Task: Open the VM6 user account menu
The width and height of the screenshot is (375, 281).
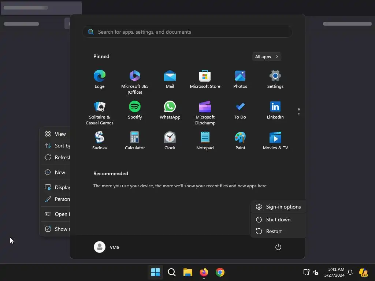Action: pos(107,247)
